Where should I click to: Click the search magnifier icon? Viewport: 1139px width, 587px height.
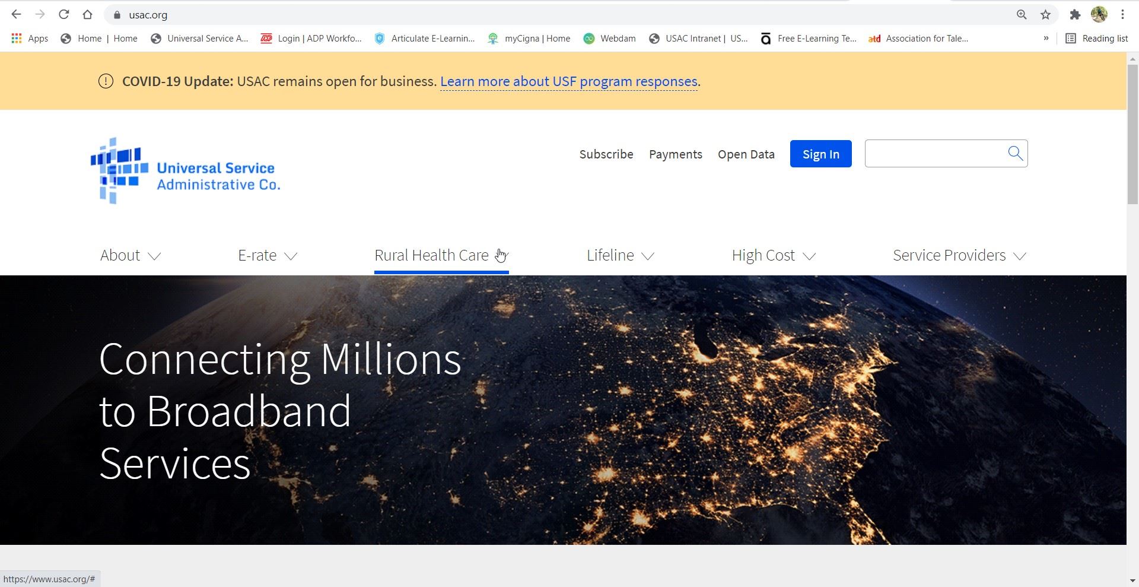pos(1016,154)
